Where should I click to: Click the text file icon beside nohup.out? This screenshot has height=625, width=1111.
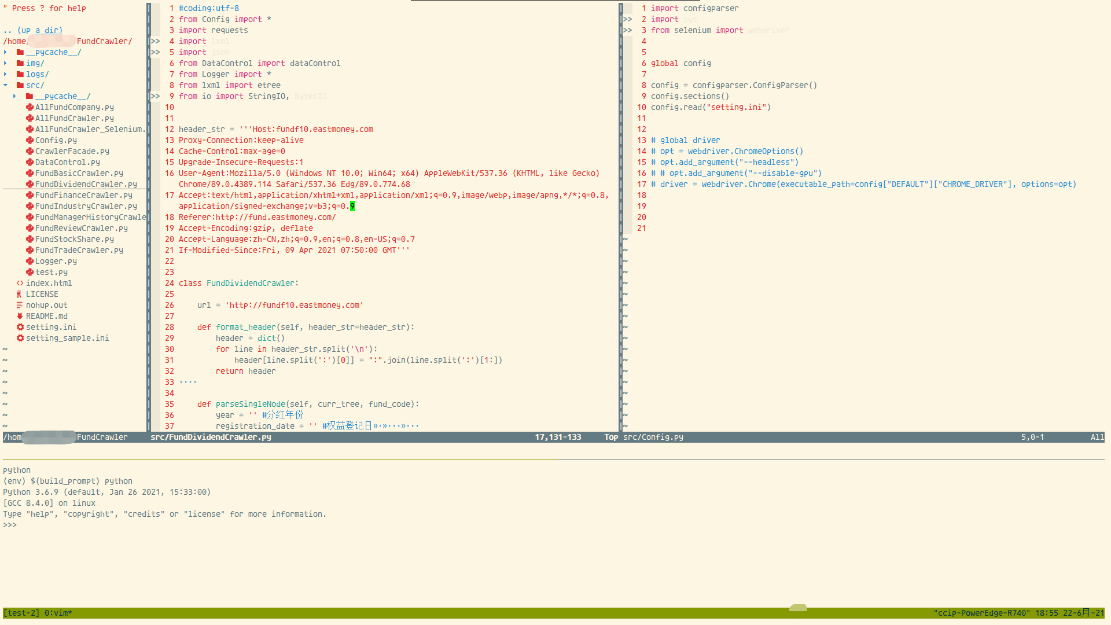(x=20, y=305)
